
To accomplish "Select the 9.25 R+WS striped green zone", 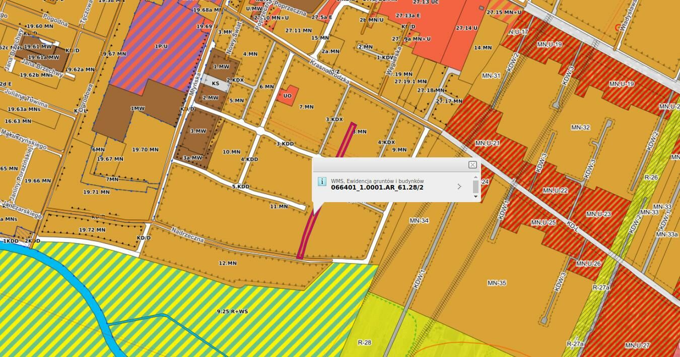I will point(232,311).
